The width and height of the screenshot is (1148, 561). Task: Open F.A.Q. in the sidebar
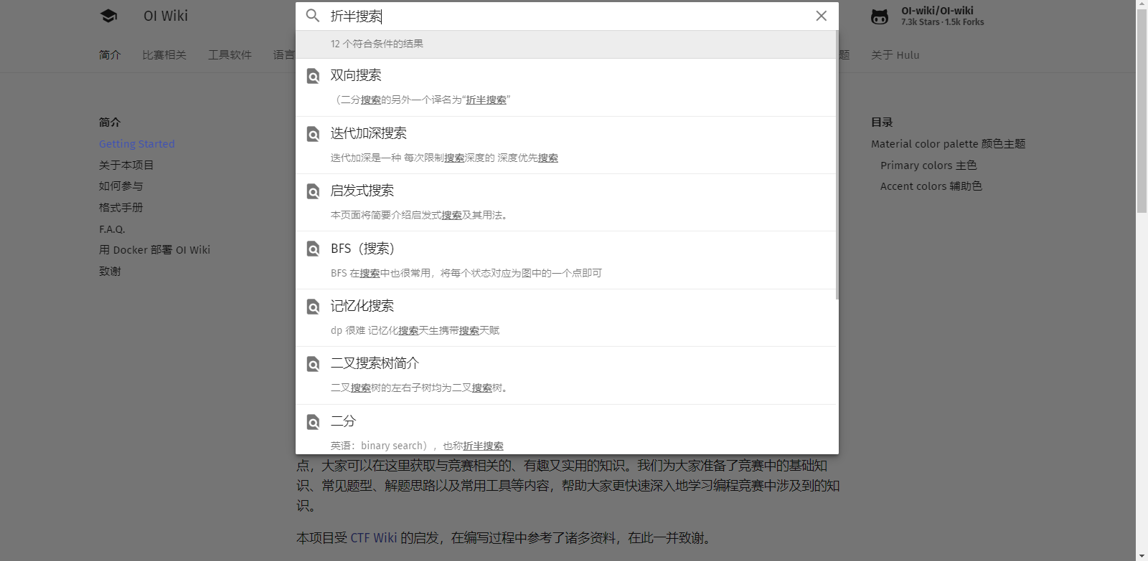click(112, 229)
